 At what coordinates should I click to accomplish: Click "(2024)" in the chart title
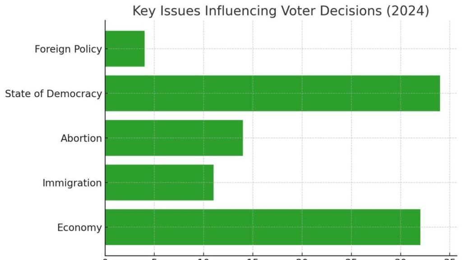pos(408,11)
